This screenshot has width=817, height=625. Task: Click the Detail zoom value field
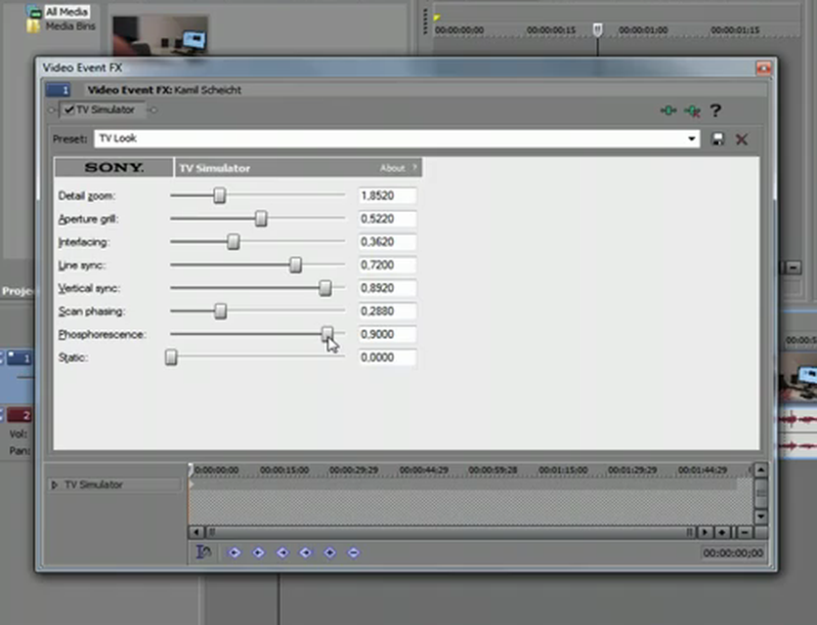[387, 196]
